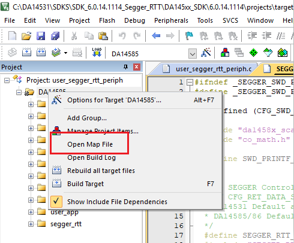
Task: Select the segger_rtt folder label
Action: click(66, 224)
